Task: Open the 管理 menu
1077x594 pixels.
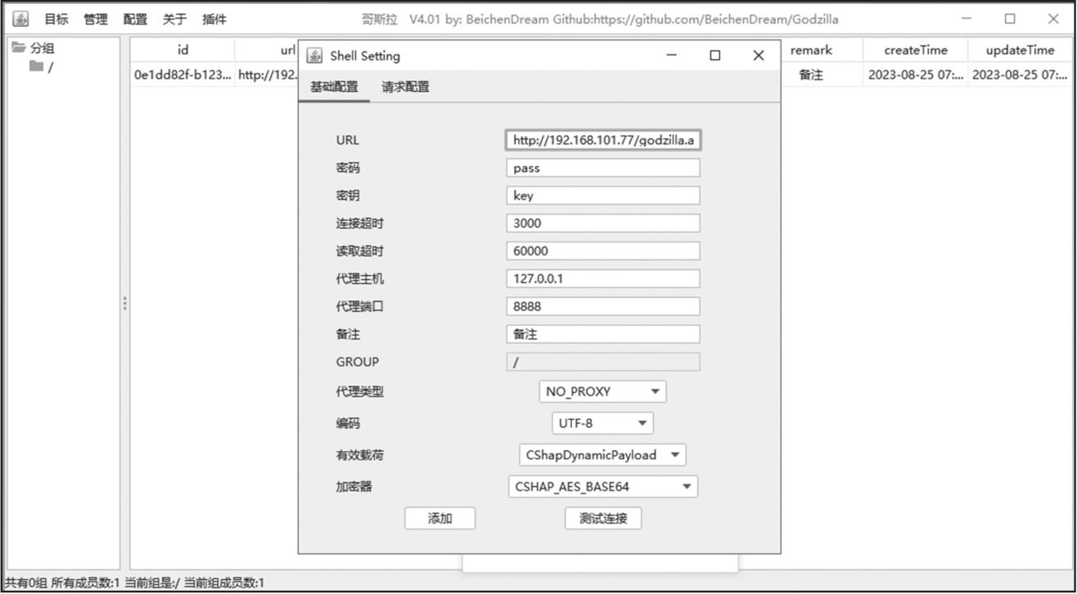Action: click(96, 19)
